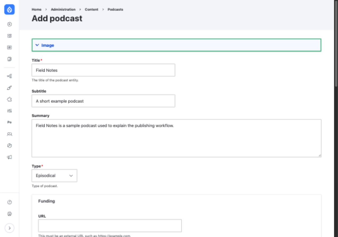Image resolution: width=338 pixels, height=237 pixels.
Task: Go to Home breadcrumb link
Action: pos(37,9)
